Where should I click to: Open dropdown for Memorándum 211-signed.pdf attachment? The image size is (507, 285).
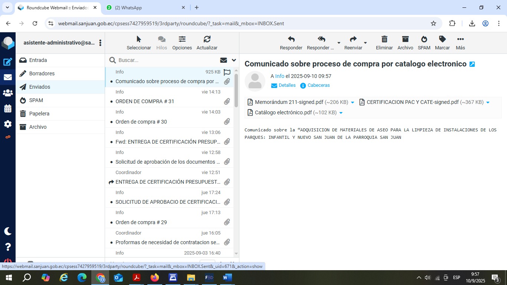(353, 102)
